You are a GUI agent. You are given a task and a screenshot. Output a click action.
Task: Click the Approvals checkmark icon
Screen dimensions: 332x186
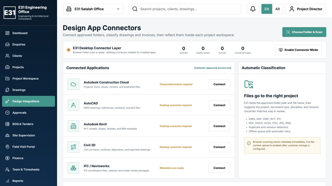click(8, 113)
